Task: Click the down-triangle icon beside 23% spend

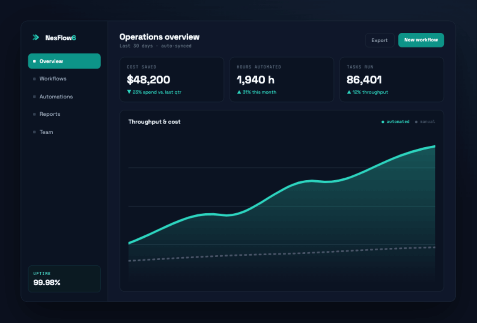Action: (x=129, y=92)
